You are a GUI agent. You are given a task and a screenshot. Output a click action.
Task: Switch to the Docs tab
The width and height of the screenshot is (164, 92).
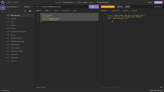(x=75, y=11)
